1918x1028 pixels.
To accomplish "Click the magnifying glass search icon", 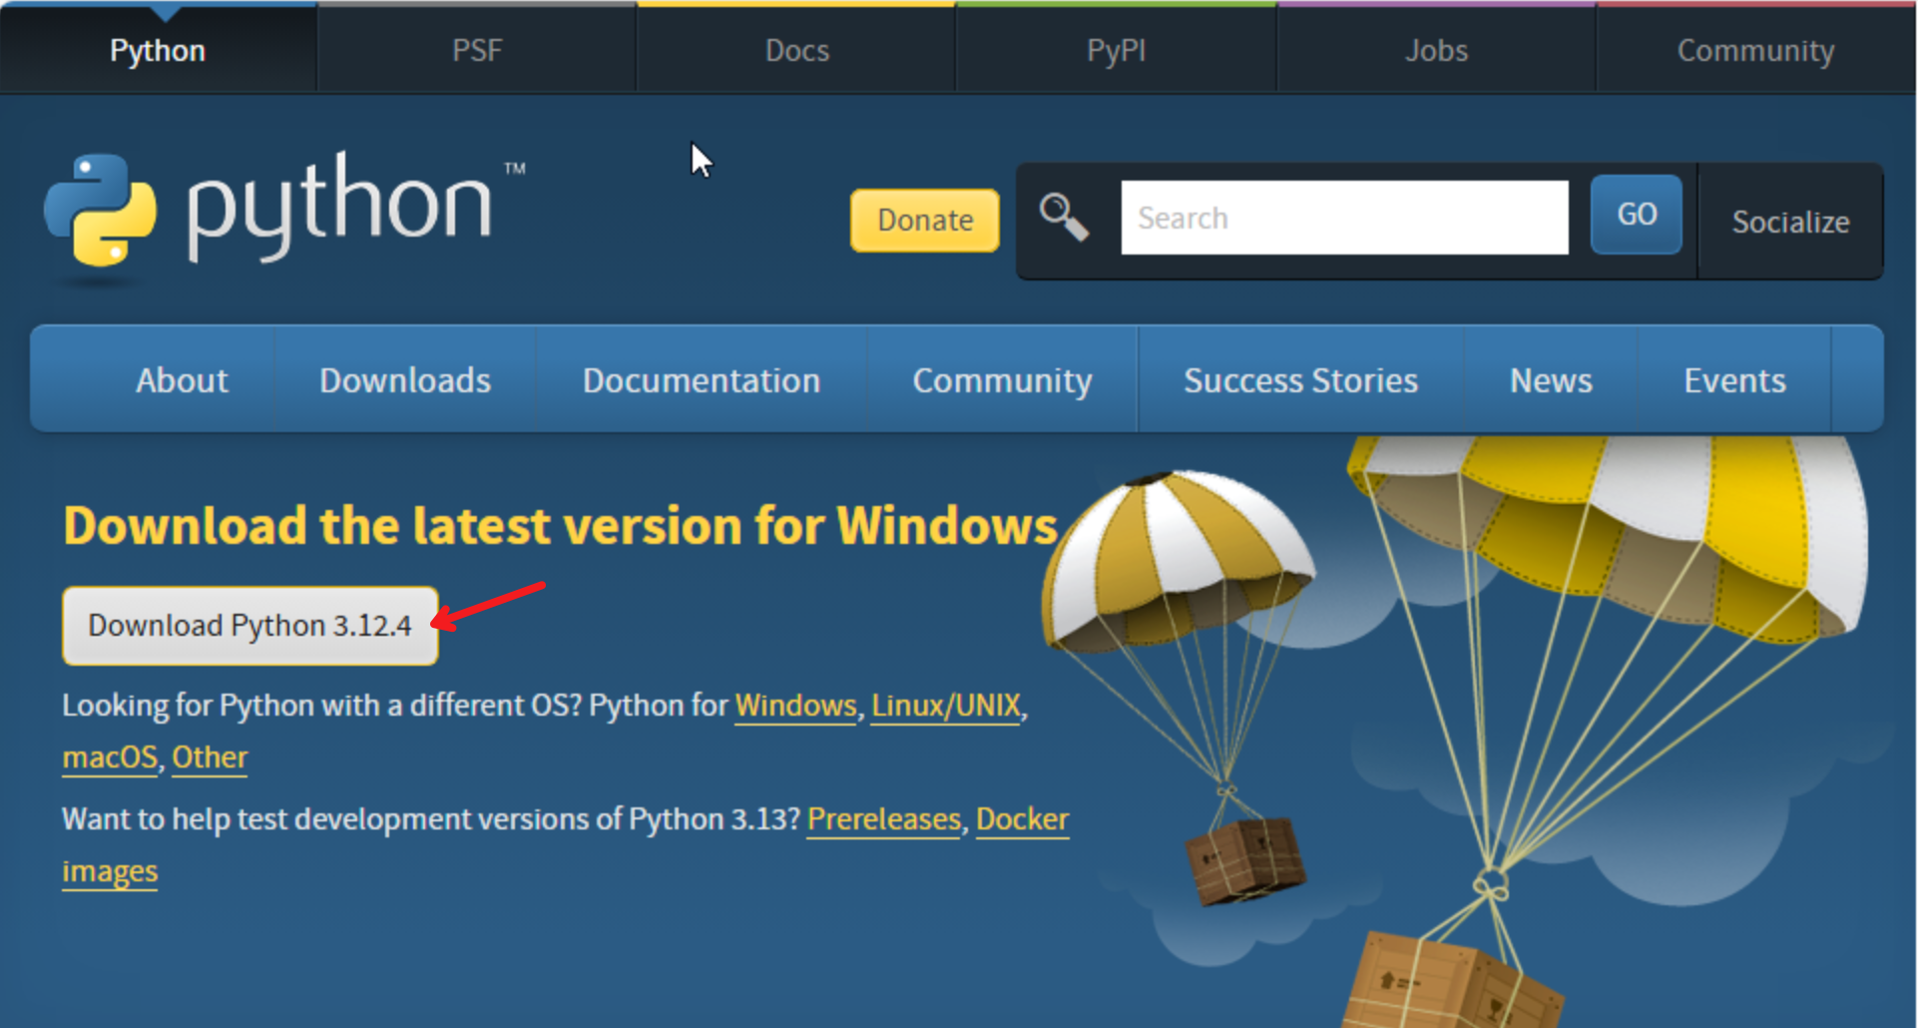I will 1064,217.
